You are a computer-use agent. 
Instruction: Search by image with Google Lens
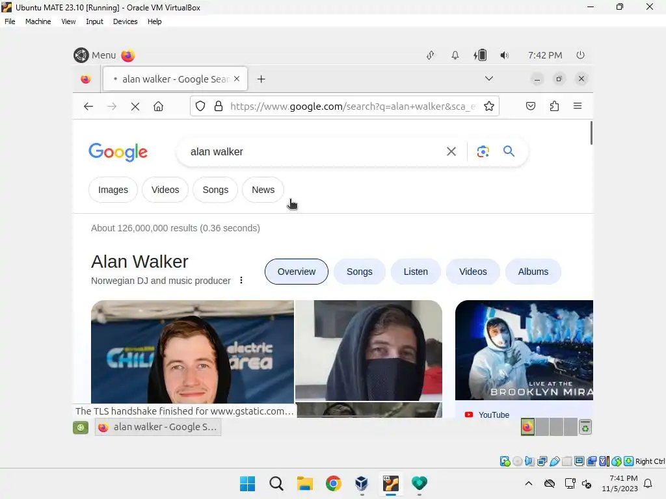483,151
